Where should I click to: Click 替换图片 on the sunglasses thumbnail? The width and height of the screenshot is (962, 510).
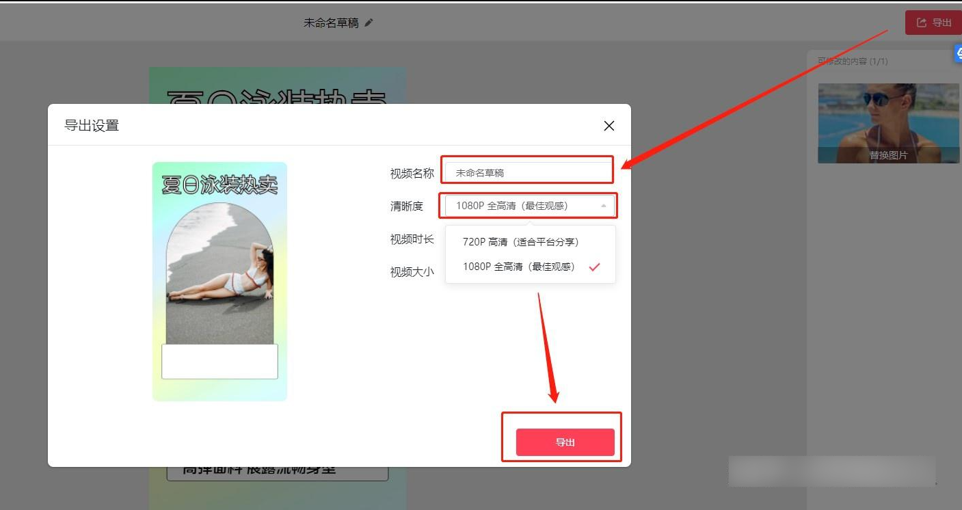[x=888, y=155]
